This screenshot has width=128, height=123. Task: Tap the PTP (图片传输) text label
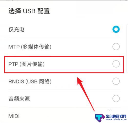[26, 64]
